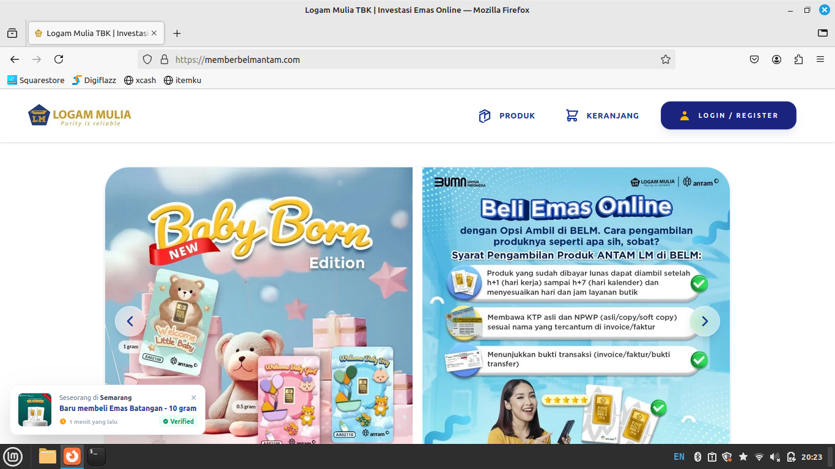Click the sidebar toggle icon at right of tab bar

tap(823, 33)
